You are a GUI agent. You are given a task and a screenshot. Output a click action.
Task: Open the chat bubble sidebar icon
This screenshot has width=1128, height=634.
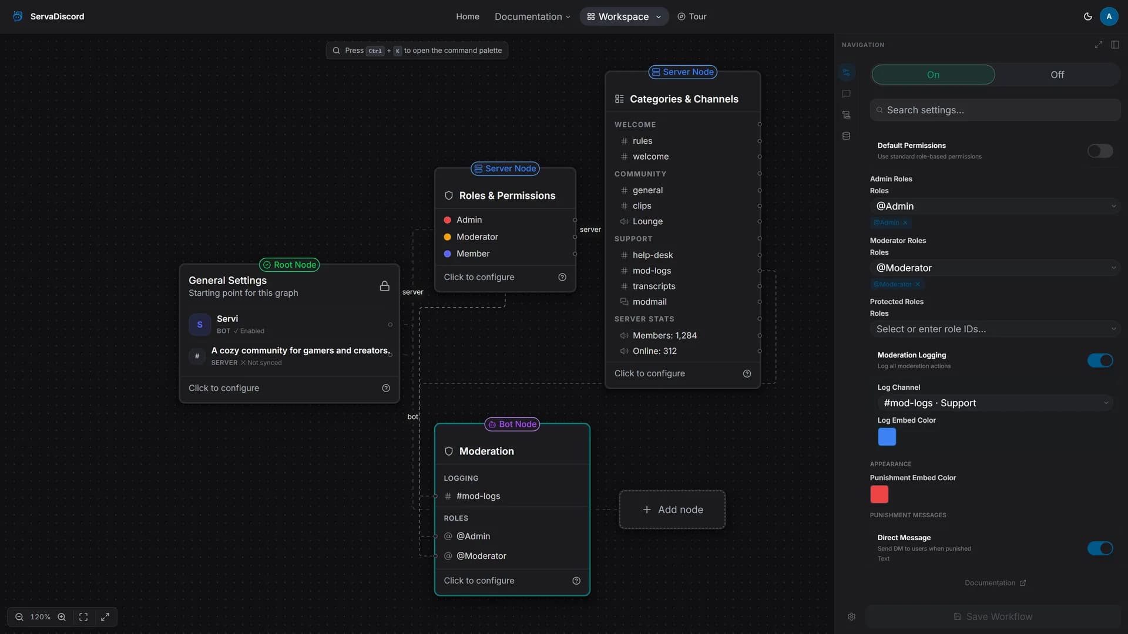846,94
